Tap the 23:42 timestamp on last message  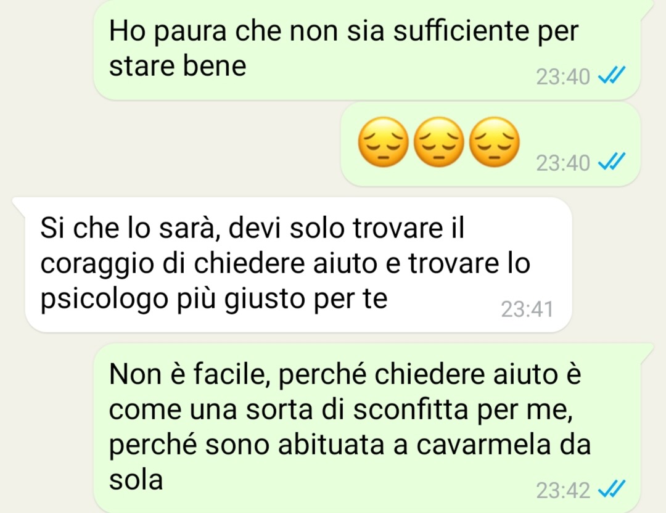point(563,490)
